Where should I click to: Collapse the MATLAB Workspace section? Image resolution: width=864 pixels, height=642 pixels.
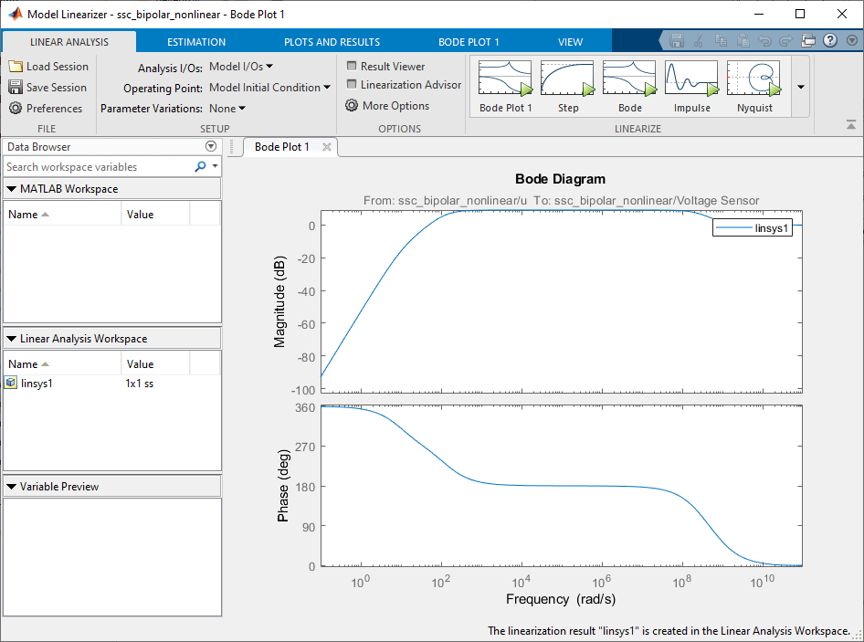pyautogui.click(x=12, y=189)
